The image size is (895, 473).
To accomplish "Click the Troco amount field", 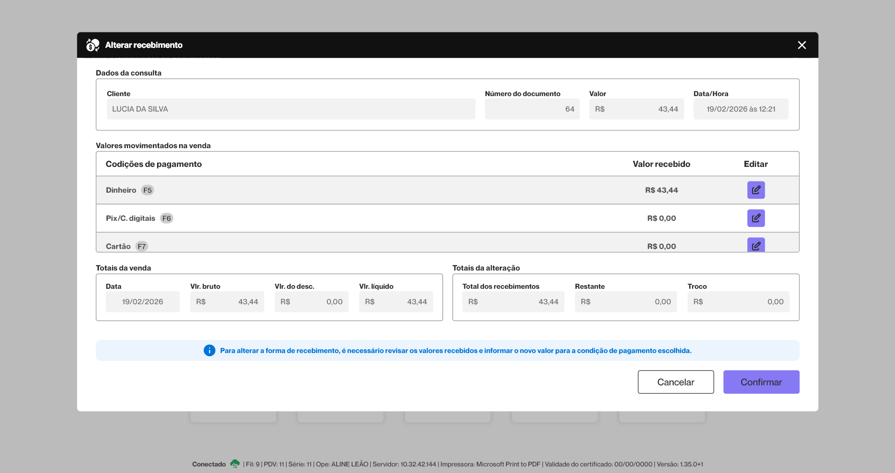I will 738,301.
